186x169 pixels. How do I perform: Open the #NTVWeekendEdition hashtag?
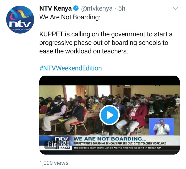pos(71,68)
